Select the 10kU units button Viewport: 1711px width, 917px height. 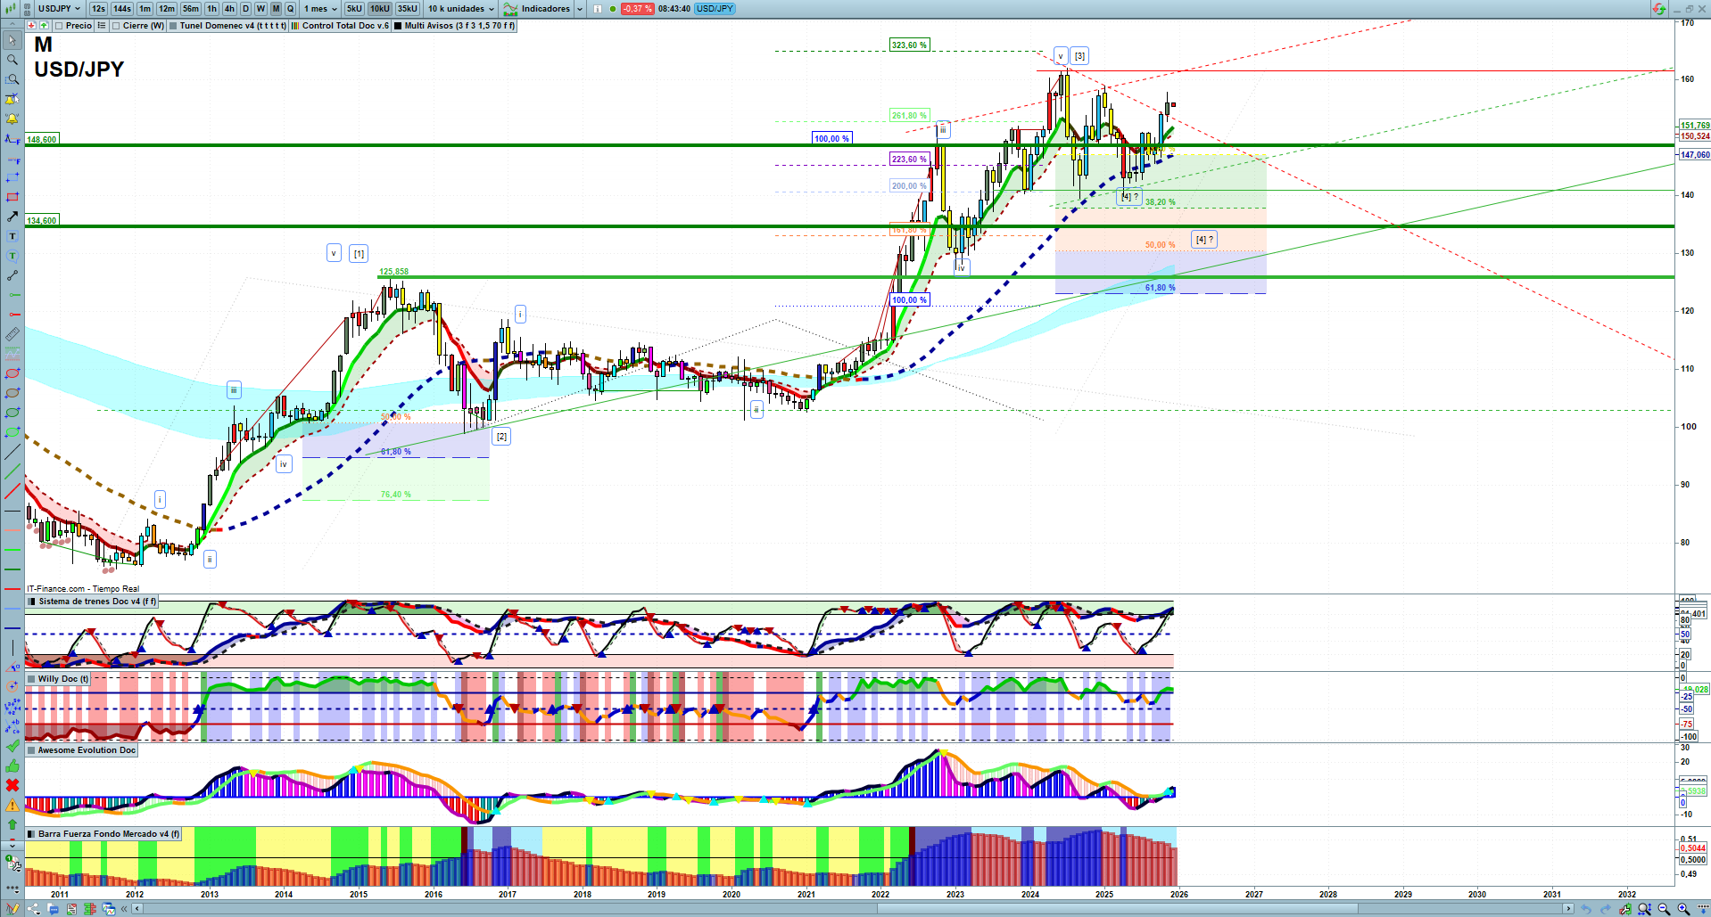[x=380, y=9]
